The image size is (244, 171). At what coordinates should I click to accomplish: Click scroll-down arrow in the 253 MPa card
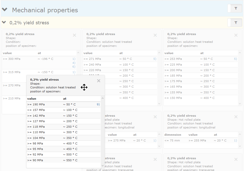[x=240, y=104]
